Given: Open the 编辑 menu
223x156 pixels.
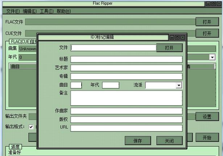Looking at the screenshot, I should (30, 11).
